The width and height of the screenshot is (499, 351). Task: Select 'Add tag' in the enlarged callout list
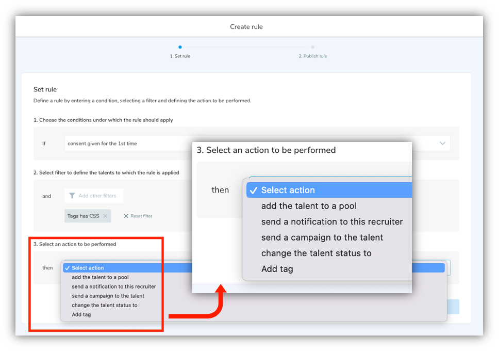[x=277, y=269]
